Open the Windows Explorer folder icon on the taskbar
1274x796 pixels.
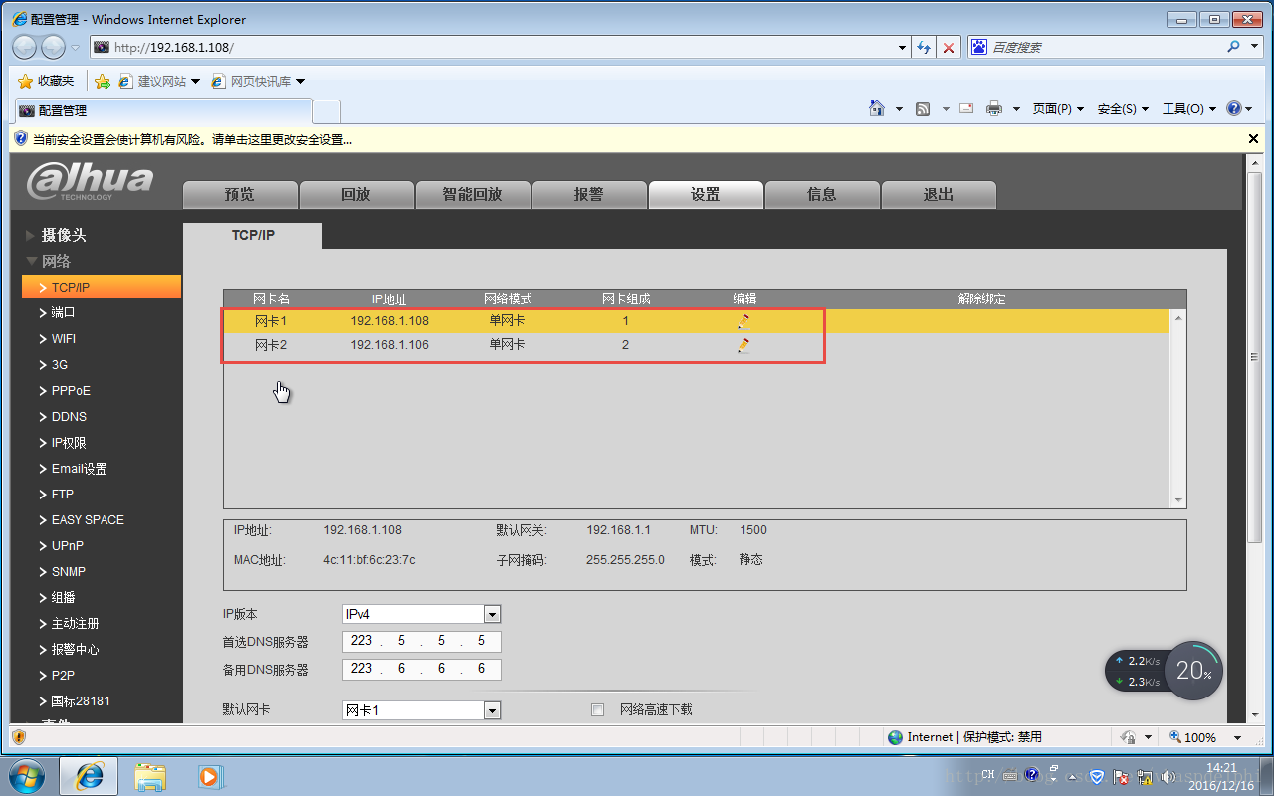[150, 776]
